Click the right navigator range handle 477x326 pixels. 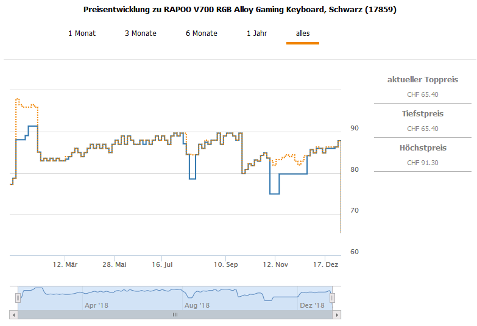pos(333,297)
